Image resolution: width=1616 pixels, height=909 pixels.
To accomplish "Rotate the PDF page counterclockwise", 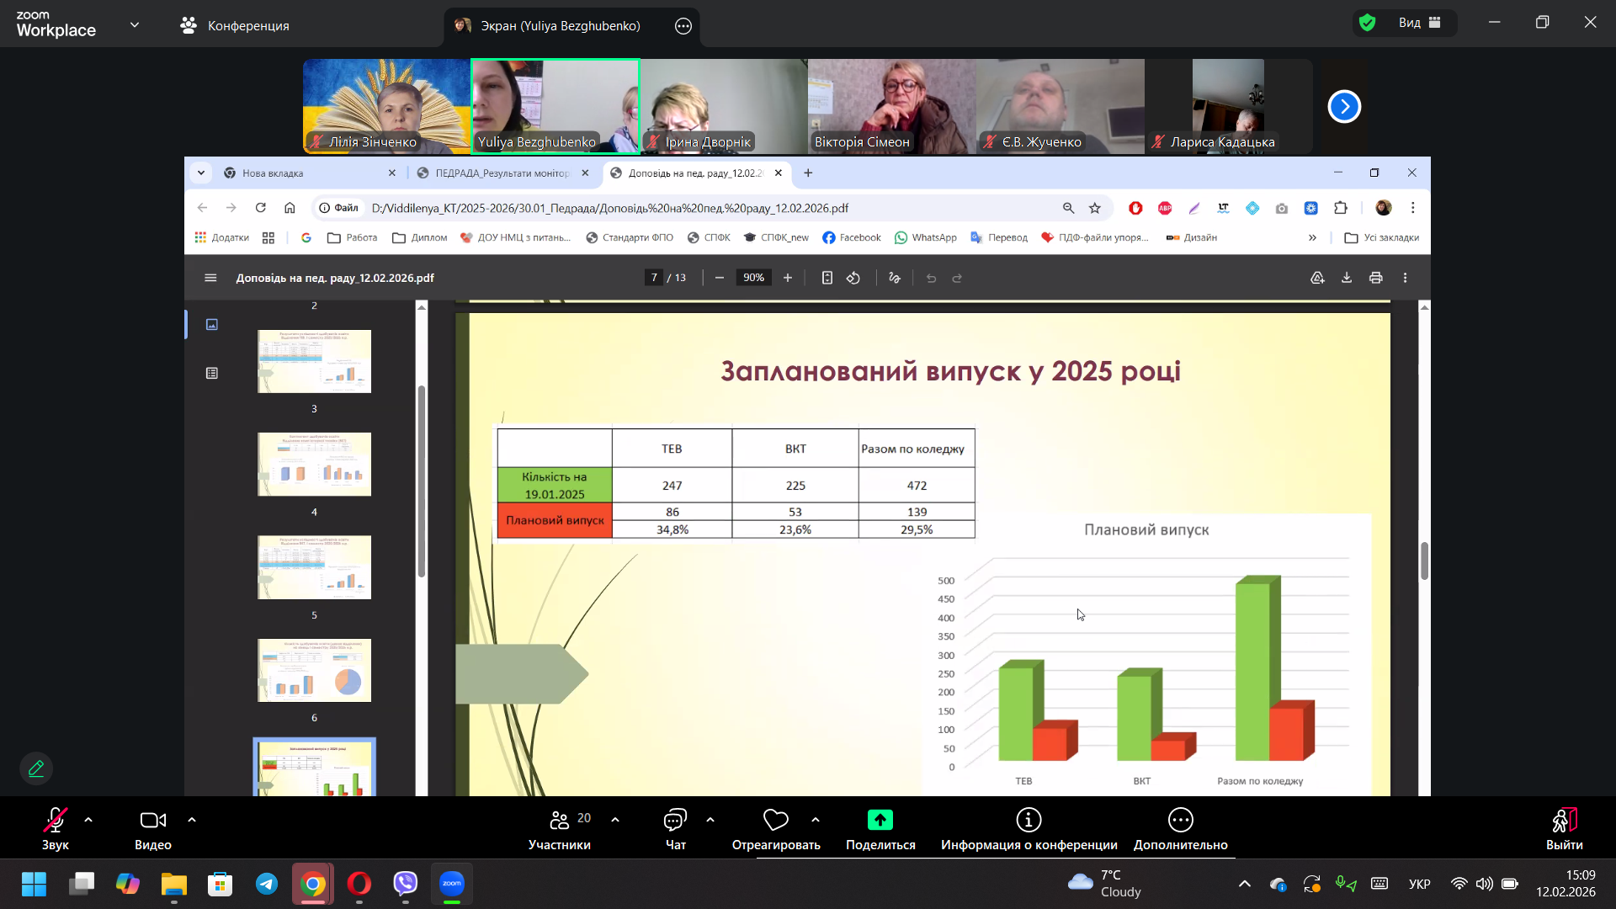I will point(853,278).
